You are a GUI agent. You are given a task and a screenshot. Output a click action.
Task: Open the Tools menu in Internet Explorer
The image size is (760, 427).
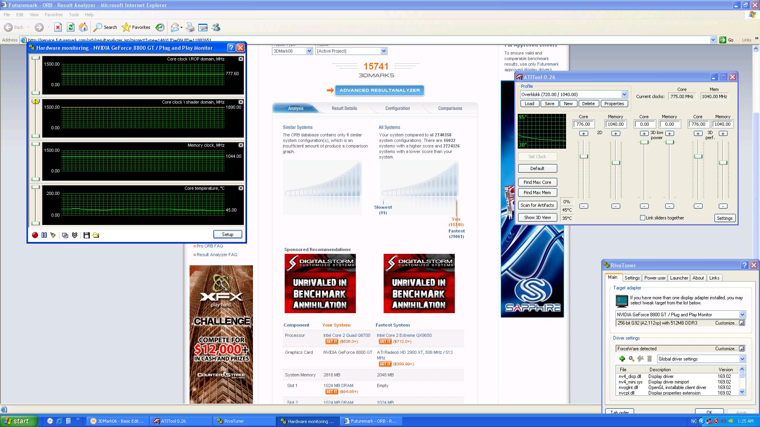pyautogui.click(x=74, y=15)
